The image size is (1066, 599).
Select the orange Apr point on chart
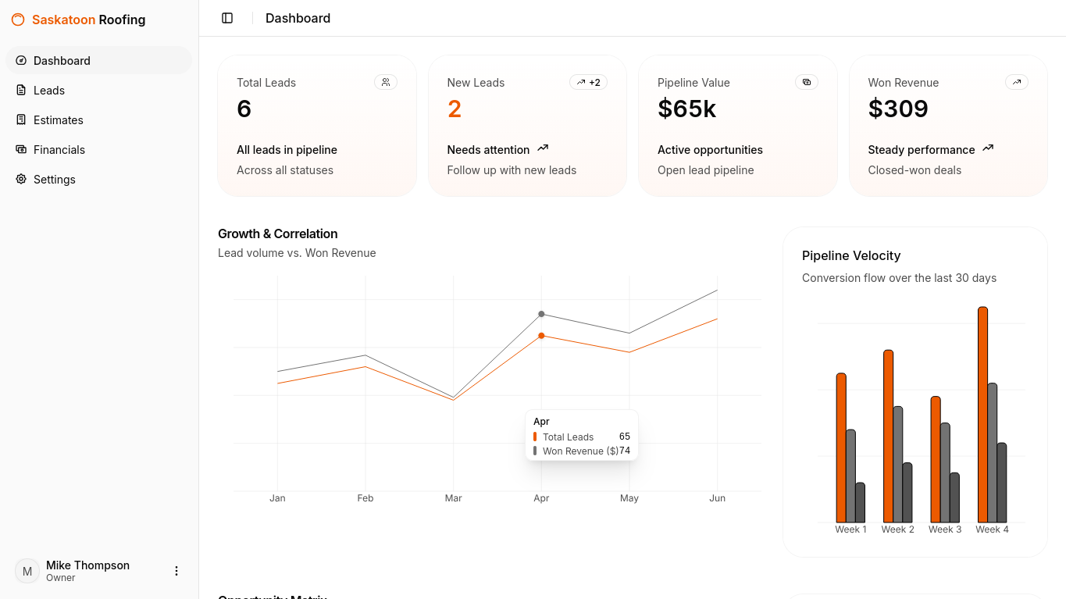point(541,336)
